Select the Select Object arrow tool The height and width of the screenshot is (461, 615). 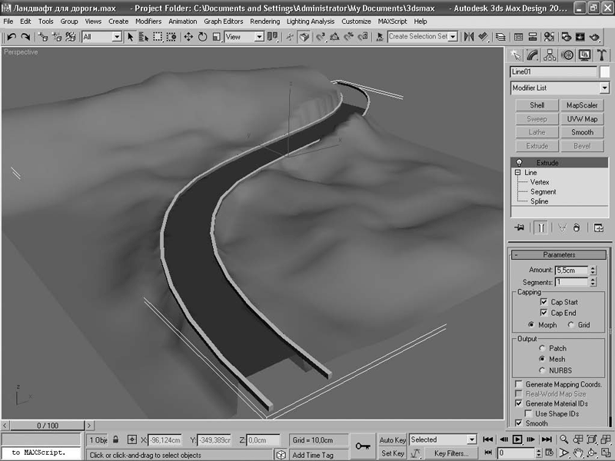130,37
